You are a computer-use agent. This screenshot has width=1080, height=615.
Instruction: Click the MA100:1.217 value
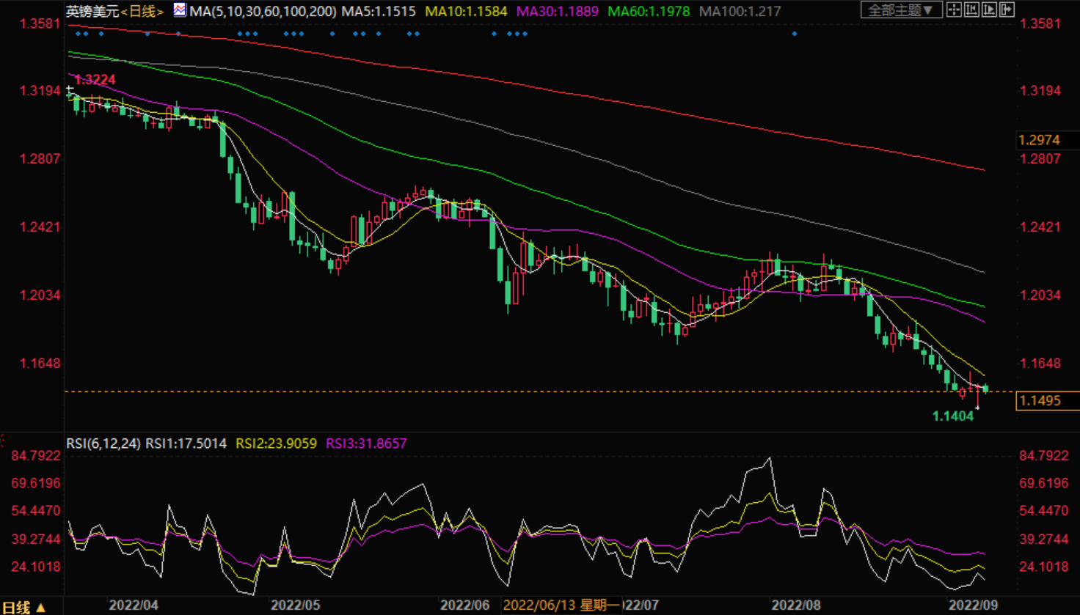[x=740, y=11]
